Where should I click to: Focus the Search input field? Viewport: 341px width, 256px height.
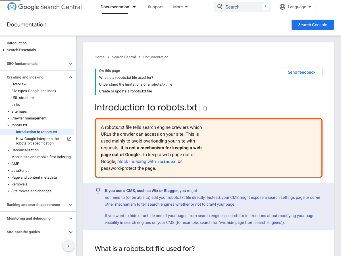pyautogui.click(x=243, y=7)
